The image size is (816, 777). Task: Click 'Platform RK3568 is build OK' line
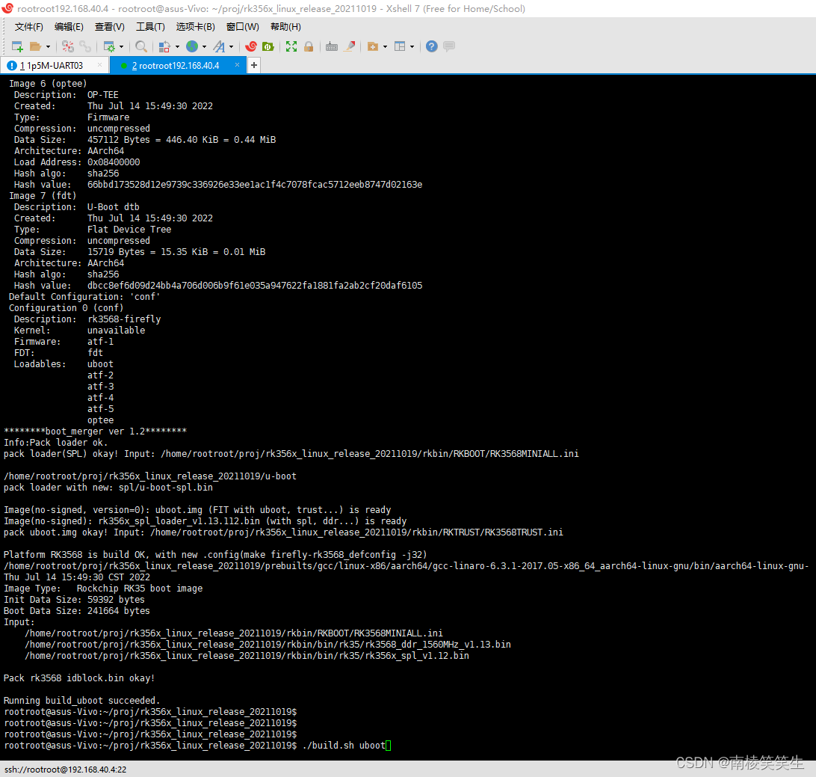215,555
